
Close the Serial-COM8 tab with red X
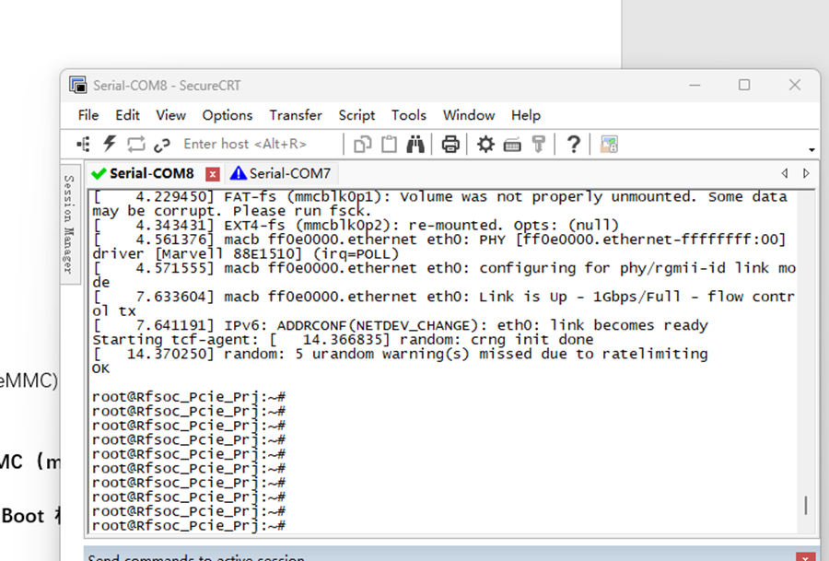pyautogui.click(x=213, y=174)
